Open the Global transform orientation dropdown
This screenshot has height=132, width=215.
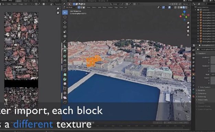coord(115,4)
